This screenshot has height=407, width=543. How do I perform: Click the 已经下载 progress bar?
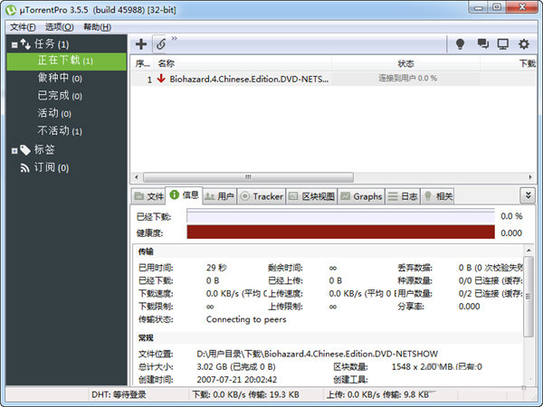(x=340, y=216)
